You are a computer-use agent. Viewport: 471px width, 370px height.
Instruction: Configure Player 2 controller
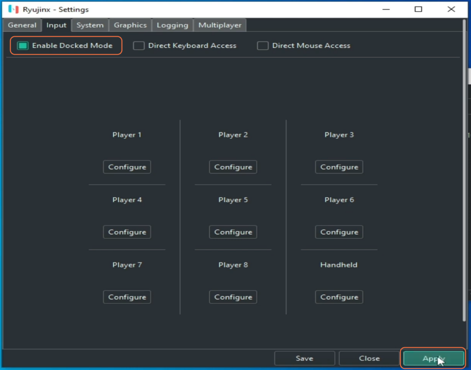[233, 167]
